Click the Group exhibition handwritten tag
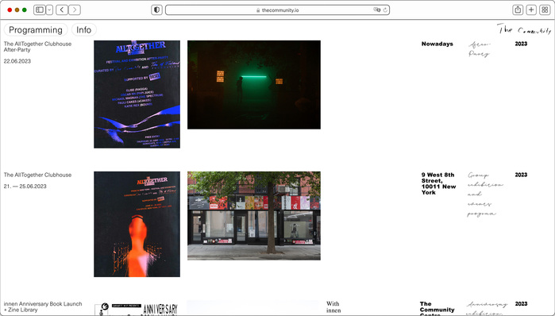The image size is (555, 316). 485,195
